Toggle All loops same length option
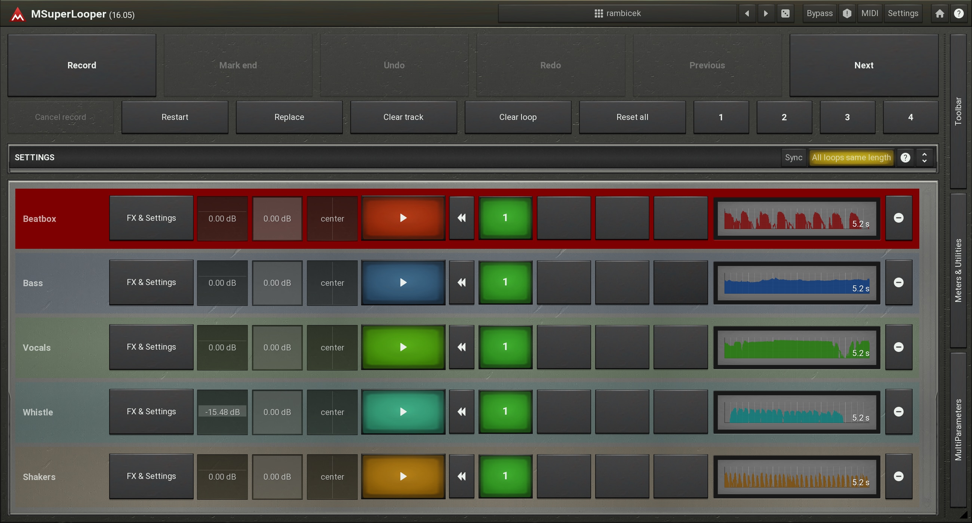972x523 pixels. click(851, 158)
